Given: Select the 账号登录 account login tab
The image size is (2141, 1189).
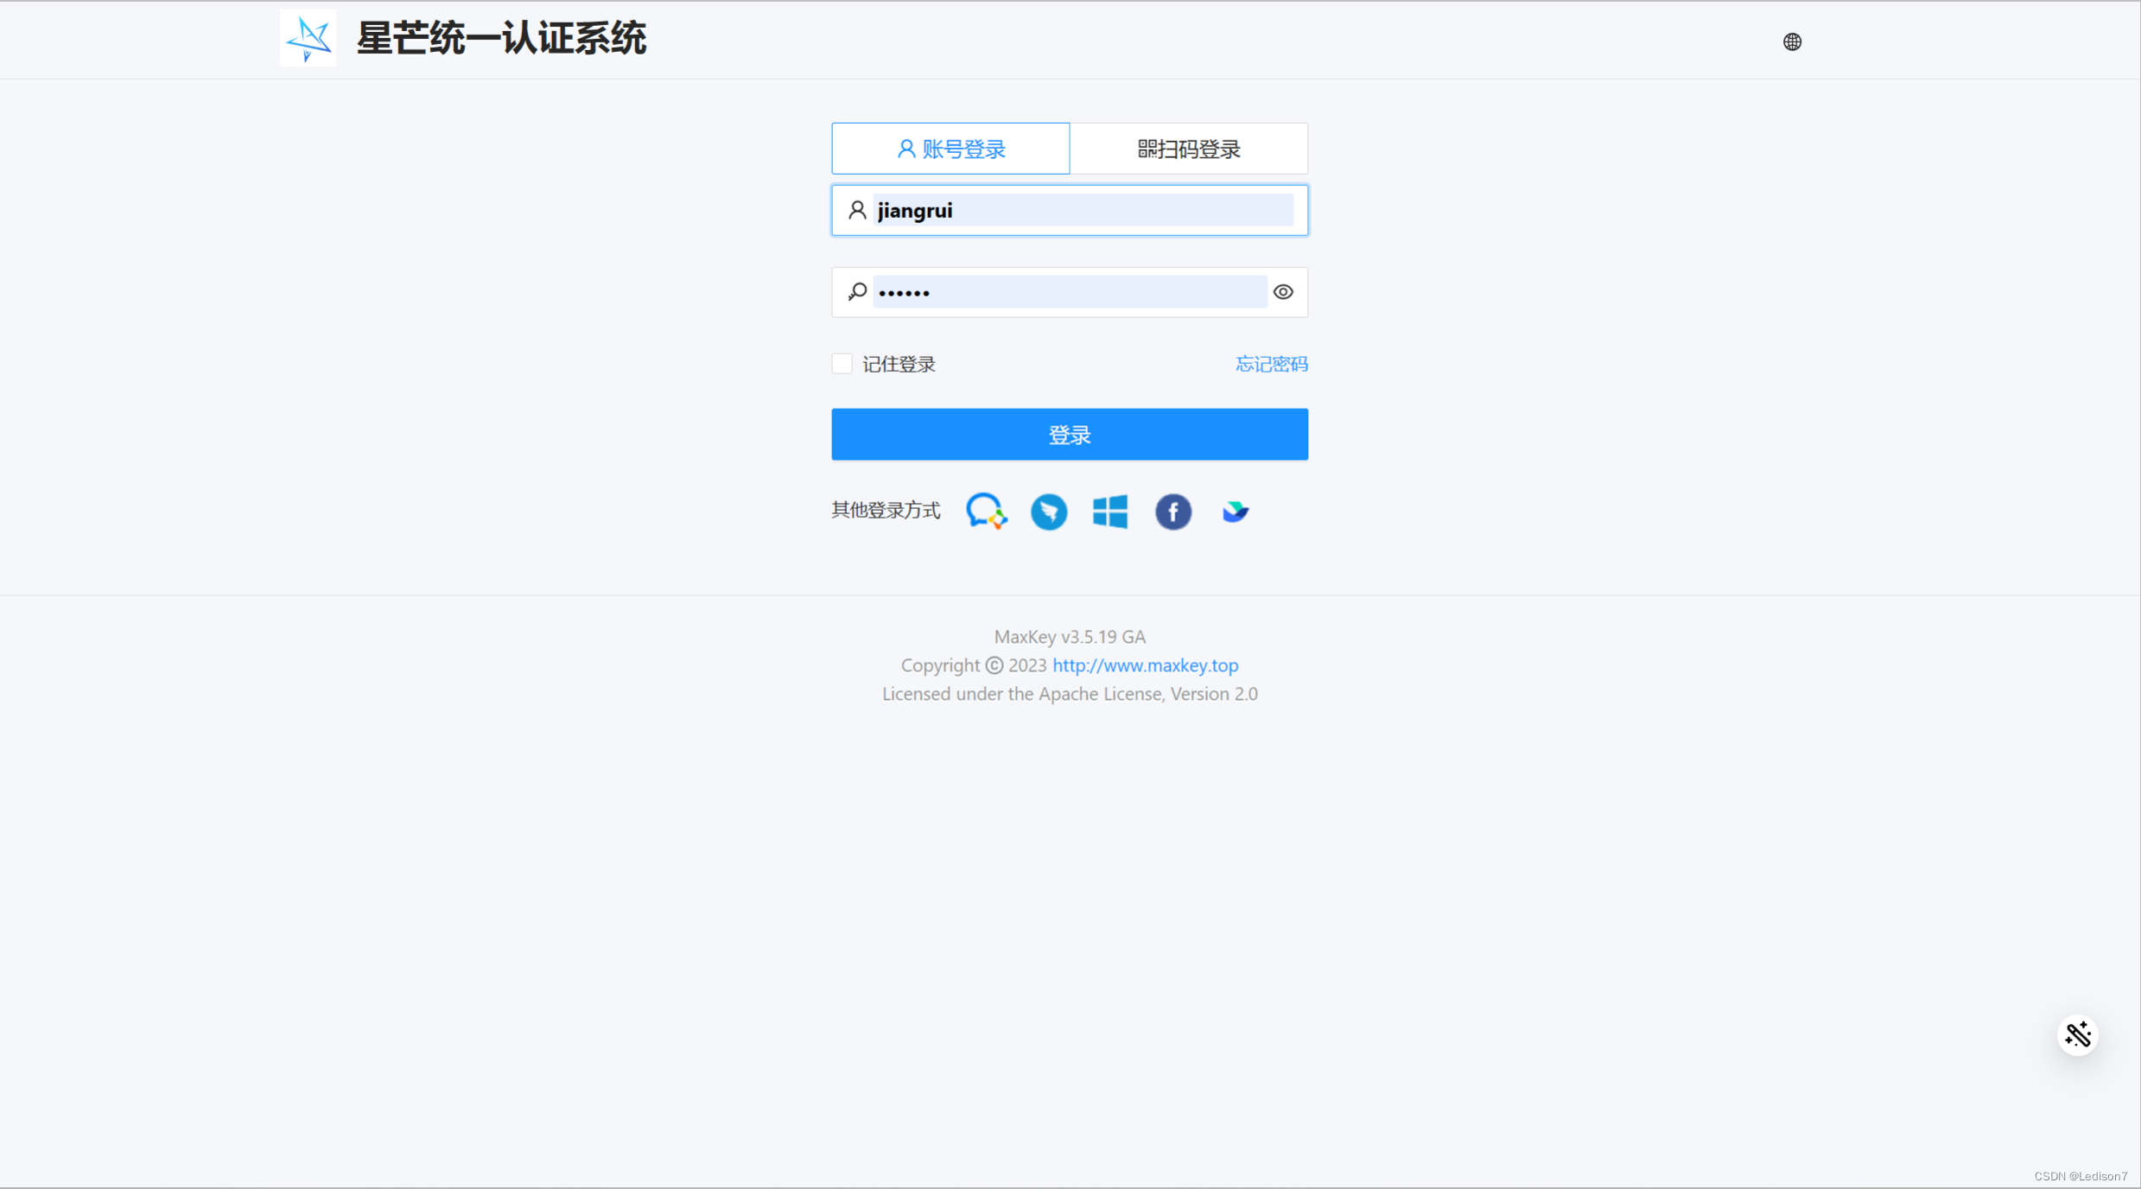Looking at the screenshot, I should 950,148.
